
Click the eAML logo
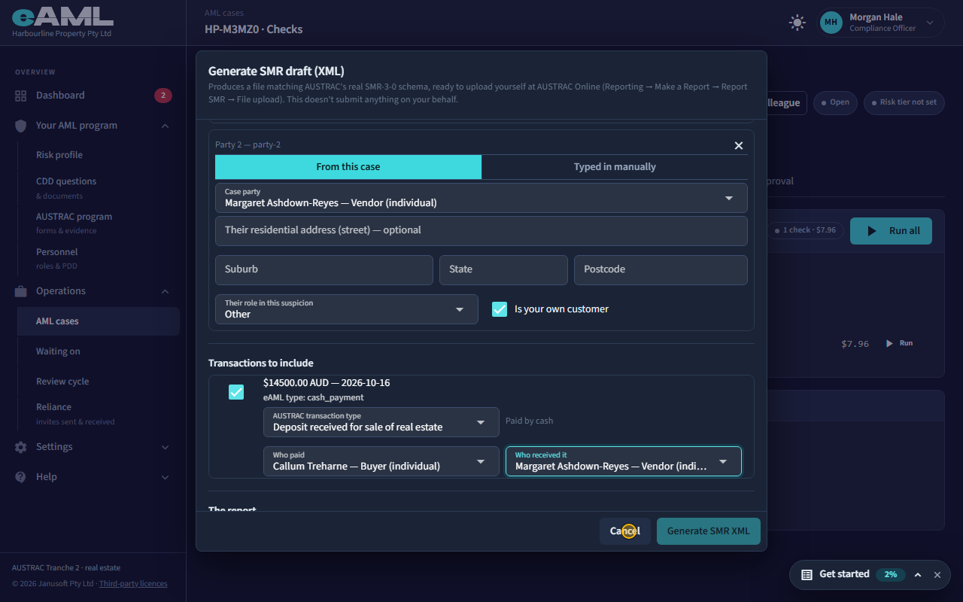coord(62,16)
